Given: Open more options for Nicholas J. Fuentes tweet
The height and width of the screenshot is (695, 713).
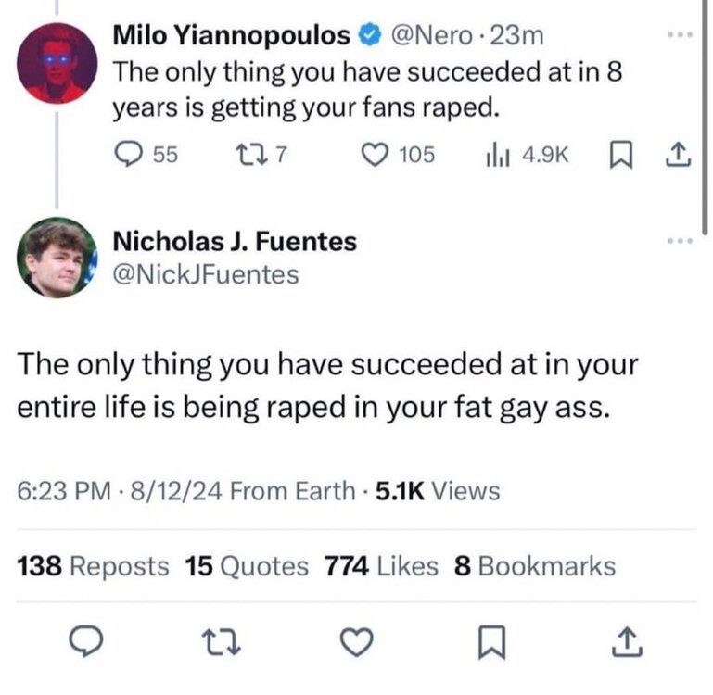Looking at the screenshot, I should pyautogui.click(x=680, y=241).
